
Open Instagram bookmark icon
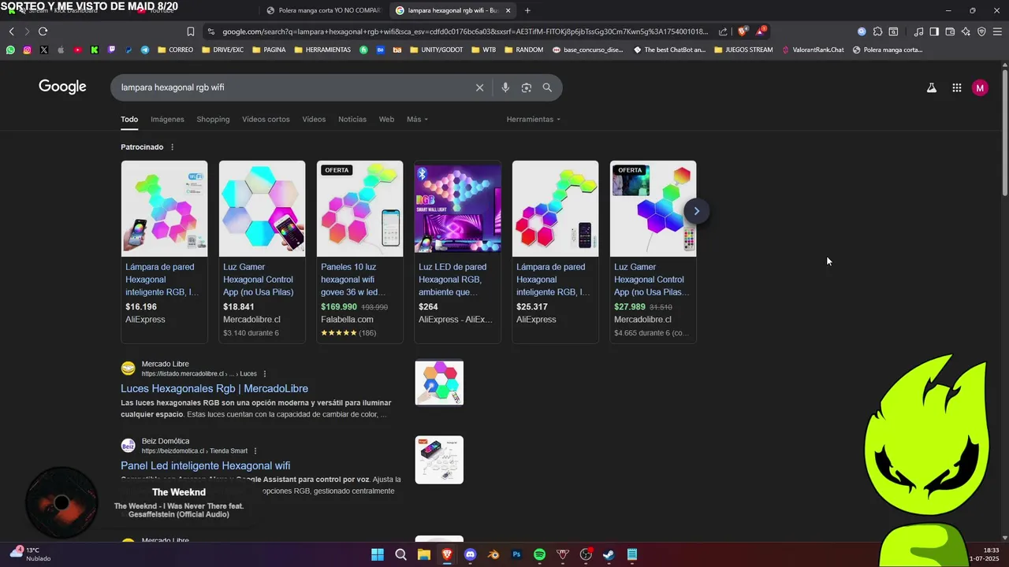click(27, 50)
